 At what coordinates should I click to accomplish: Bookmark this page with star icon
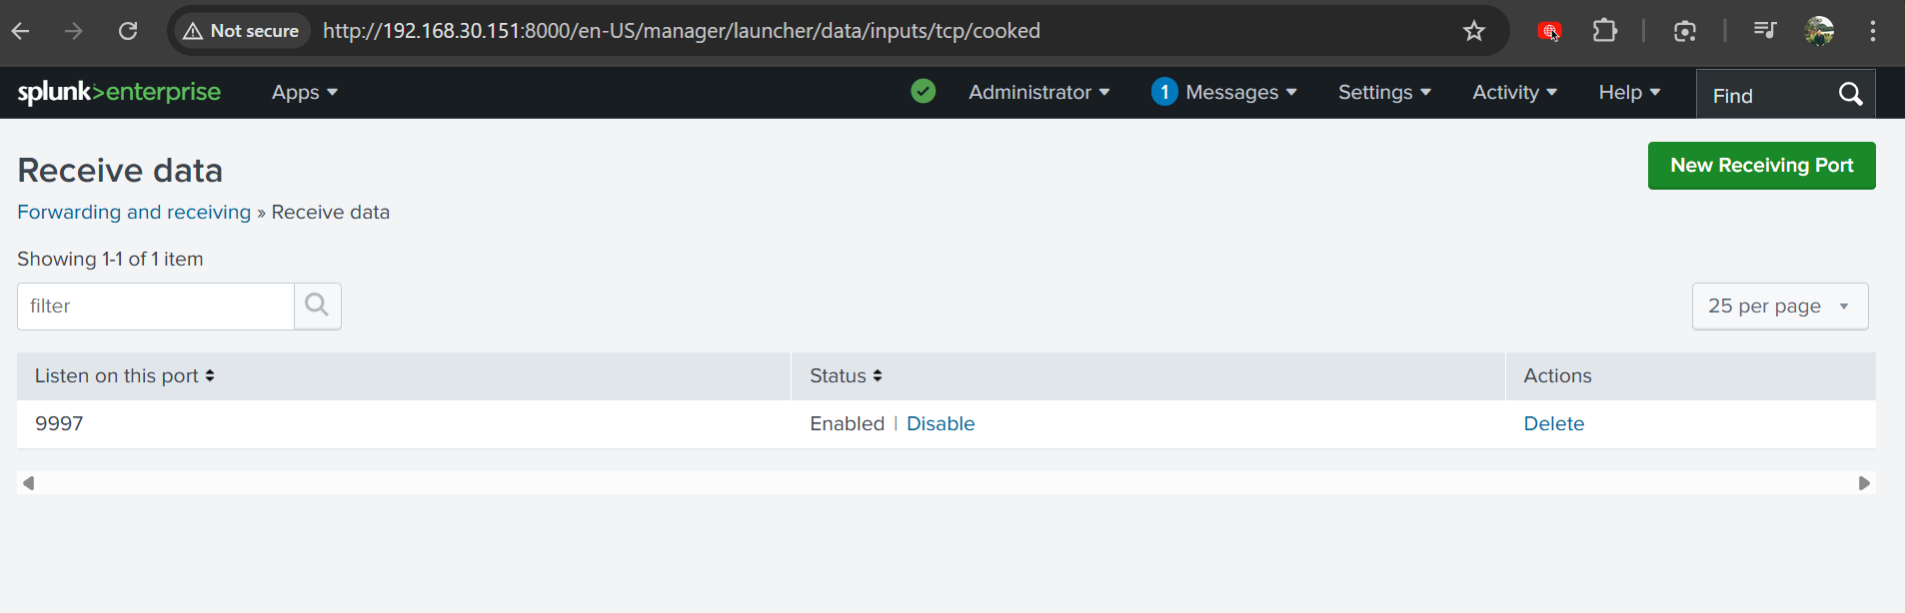pyautogui.click(x=1473, y=31)
